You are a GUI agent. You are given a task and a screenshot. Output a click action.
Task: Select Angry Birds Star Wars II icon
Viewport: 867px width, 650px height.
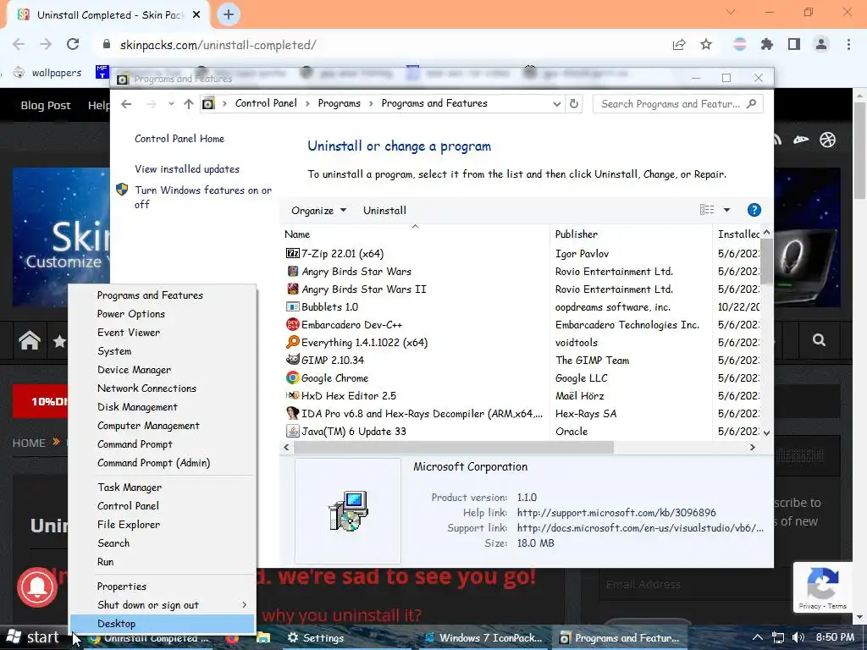(x=292, y=289)
